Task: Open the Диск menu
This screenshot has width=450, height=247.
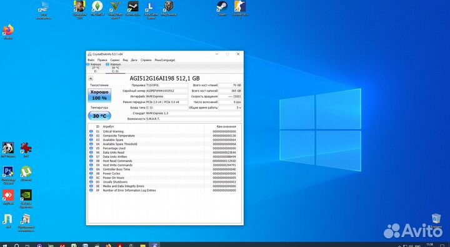Action: [134, 60]
